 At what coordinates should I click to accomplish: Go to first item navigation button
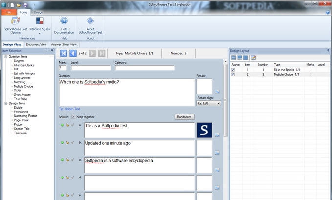pyautogui.click(x=64, y=53)
